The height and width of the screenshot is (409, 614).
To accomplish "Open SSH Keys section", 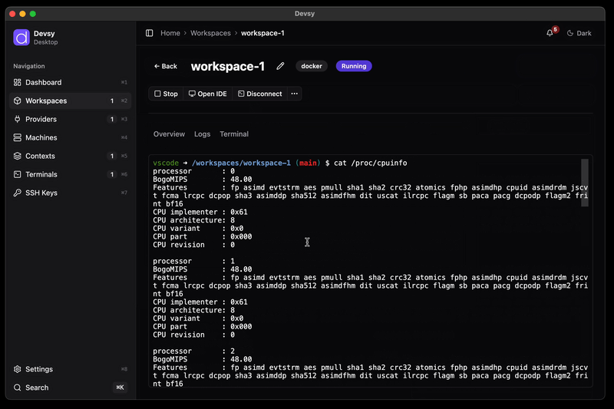I will tap(70, 193).
